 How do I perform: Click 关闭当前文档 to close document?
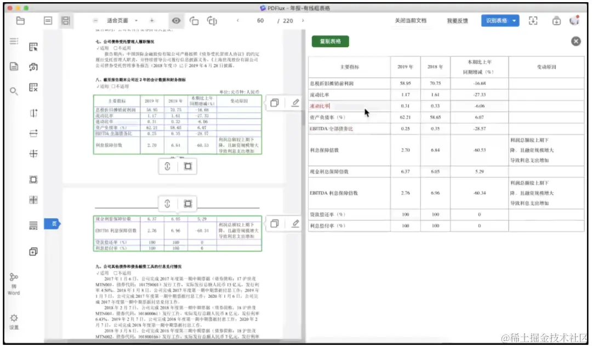pyautogui.click(x=411, y=21)
